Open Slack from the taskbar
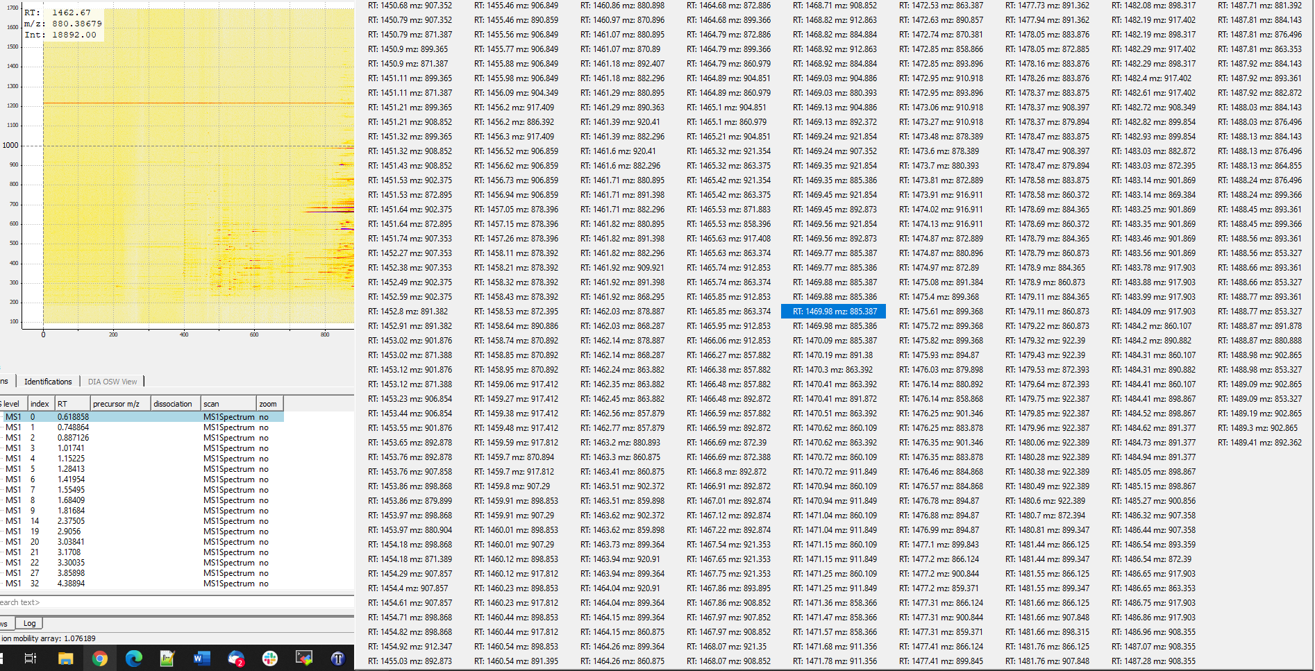Viewport: 1315px width, 671px height. pos(269,658)
